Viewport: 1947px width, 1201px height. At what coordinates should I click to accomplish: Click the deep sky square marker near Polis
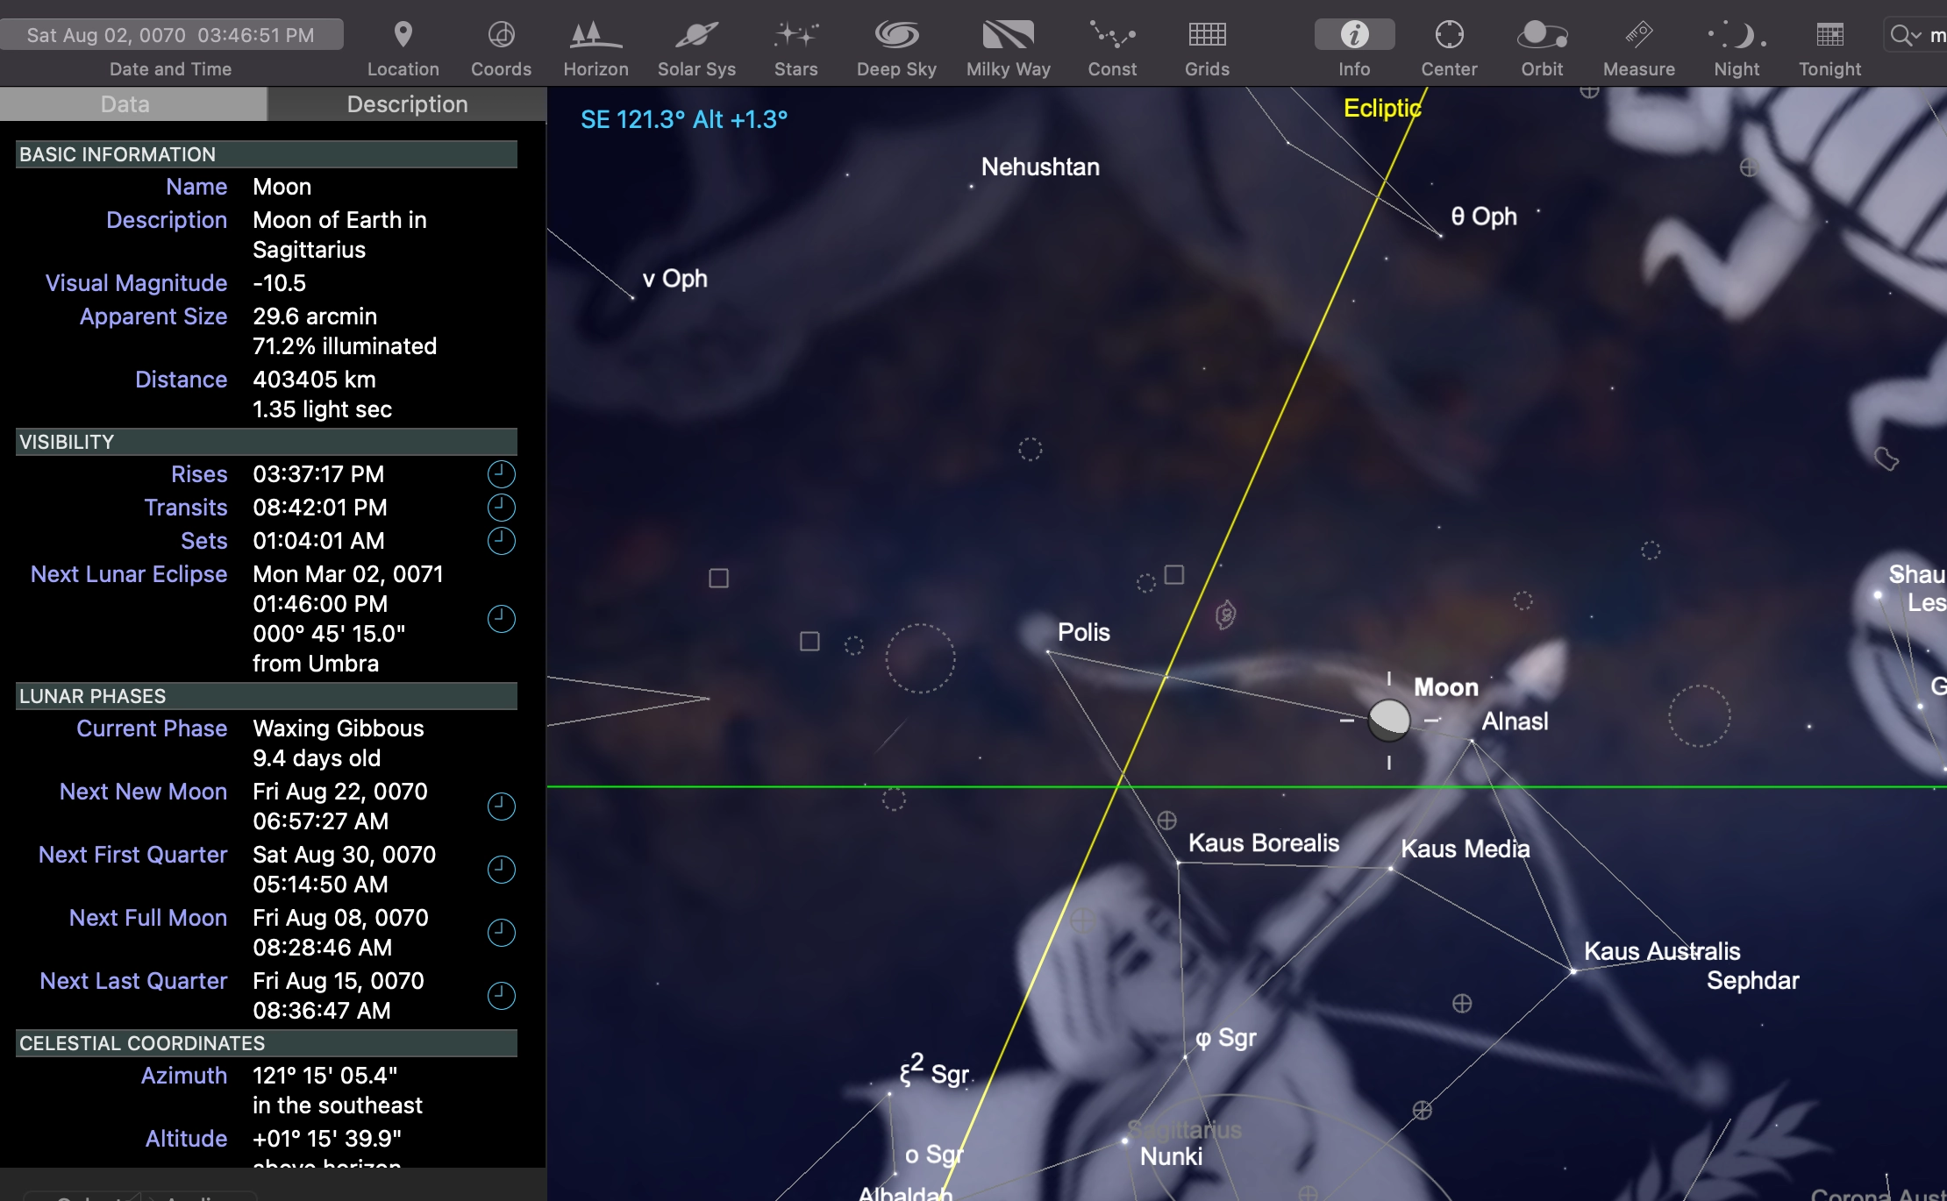click(1174, 574)
